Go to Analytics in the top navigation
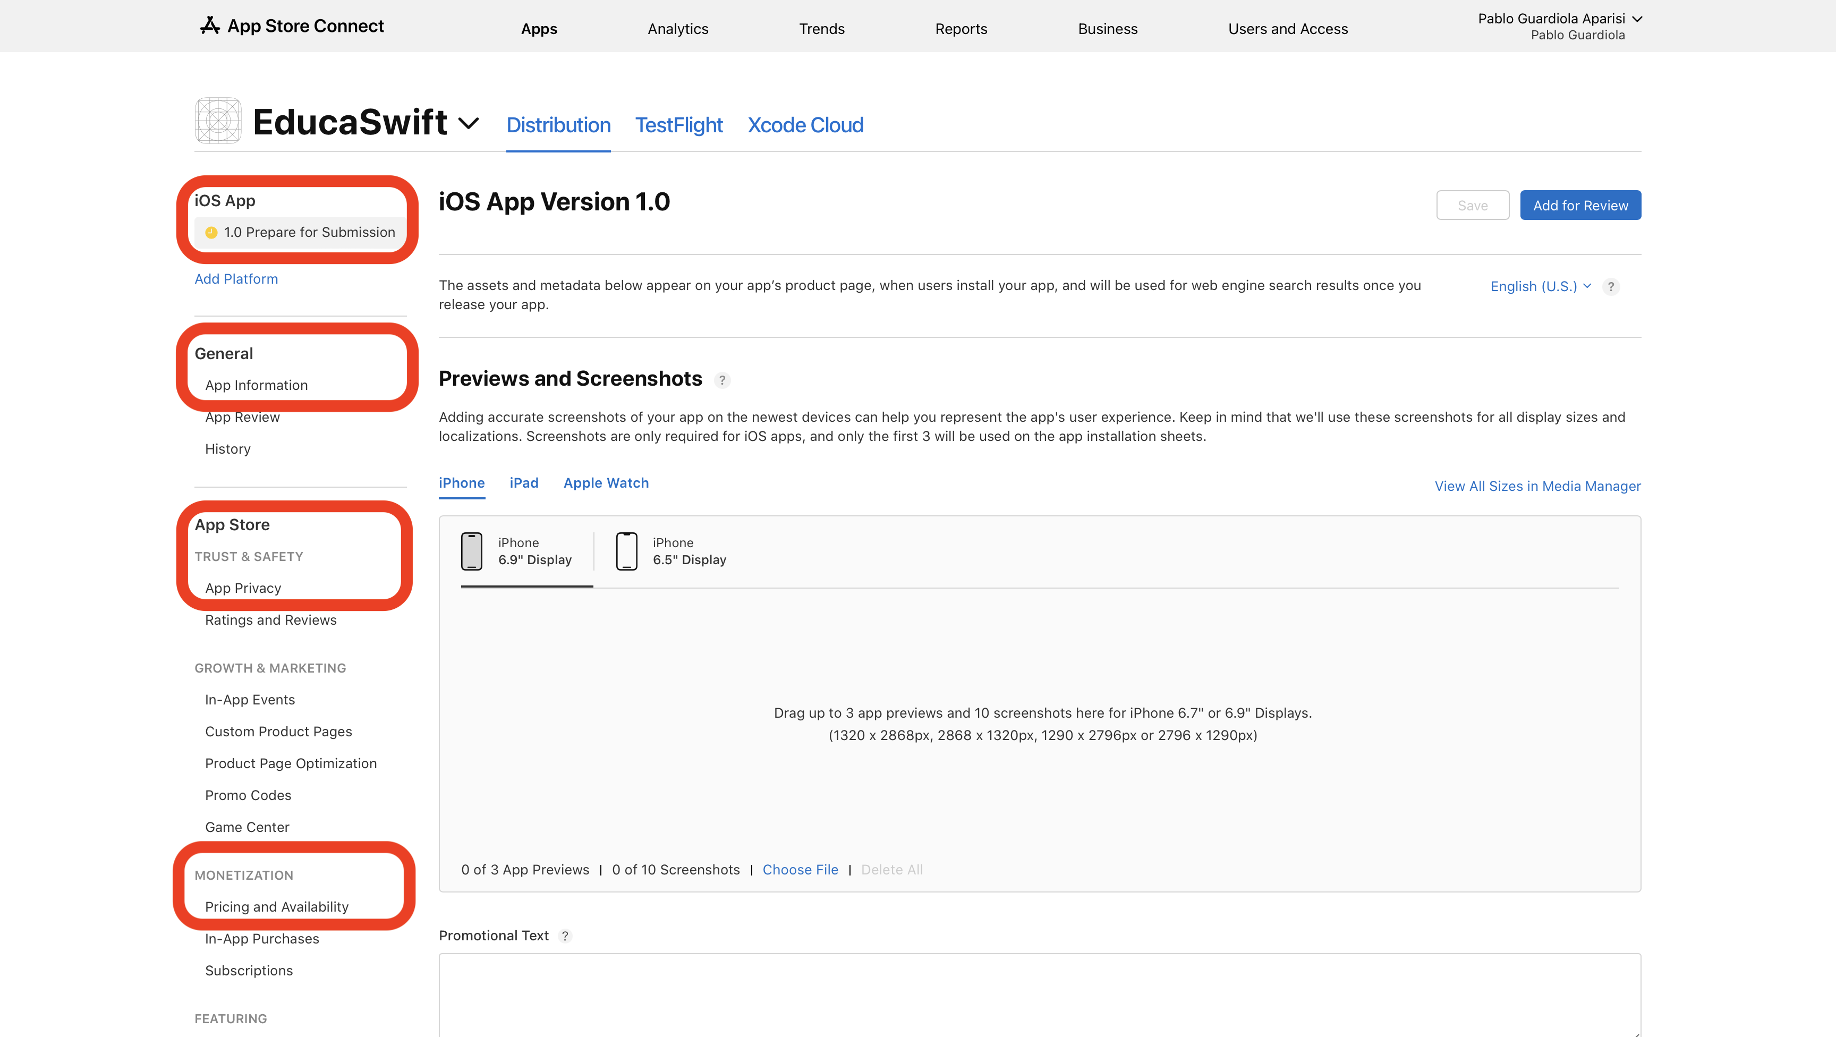Image resolution: width=1836 pixels, height=1037 pixels. [678, 29]
